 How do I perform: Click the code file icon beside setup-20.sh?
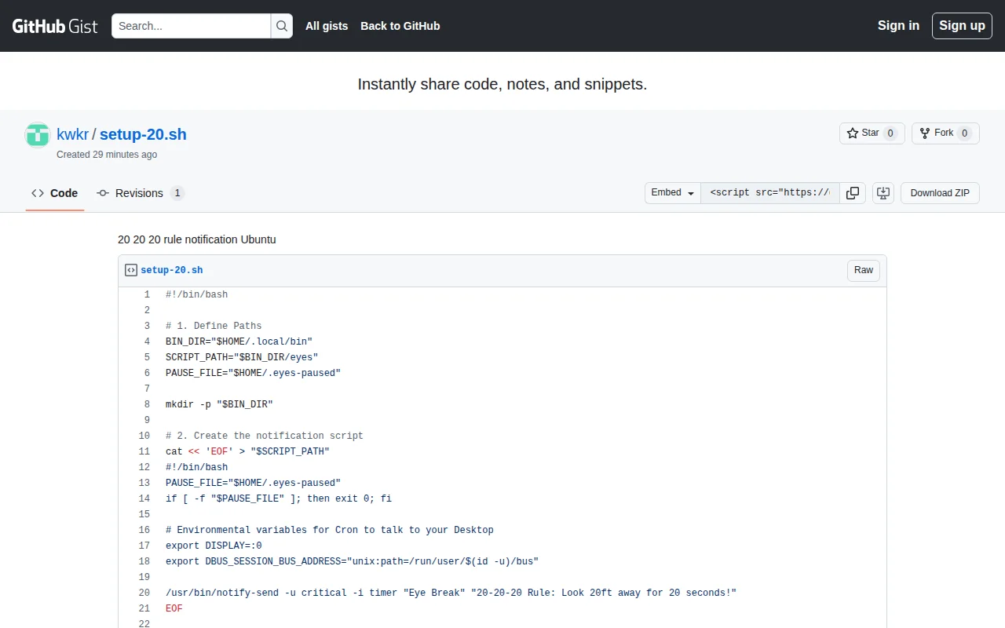[x=131, y=270]
